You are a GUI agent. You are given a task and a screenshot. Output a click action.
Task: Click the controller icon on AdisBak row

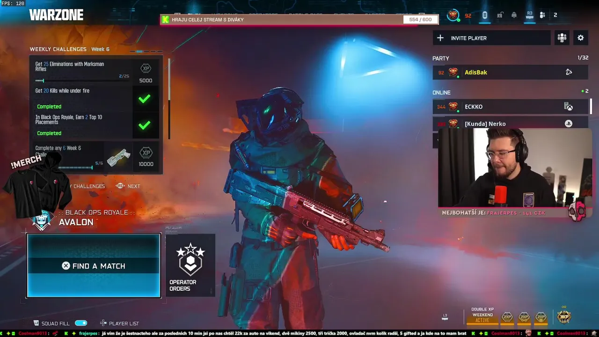tap(569, 72)
